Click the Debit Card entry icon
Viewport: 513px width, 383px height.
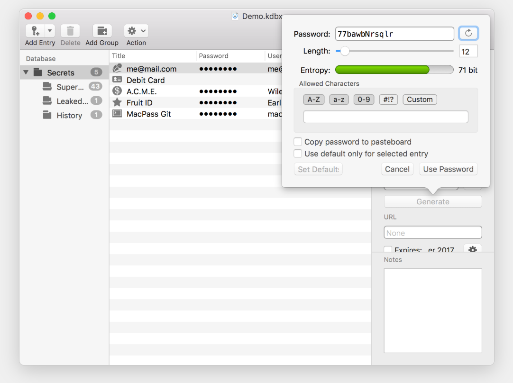[117, 80]
